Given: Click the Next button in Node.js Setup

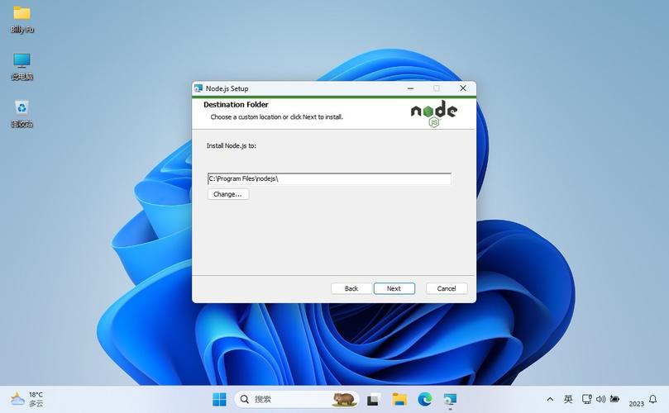Looking at the screenshot, I should (x=394, y=288).
